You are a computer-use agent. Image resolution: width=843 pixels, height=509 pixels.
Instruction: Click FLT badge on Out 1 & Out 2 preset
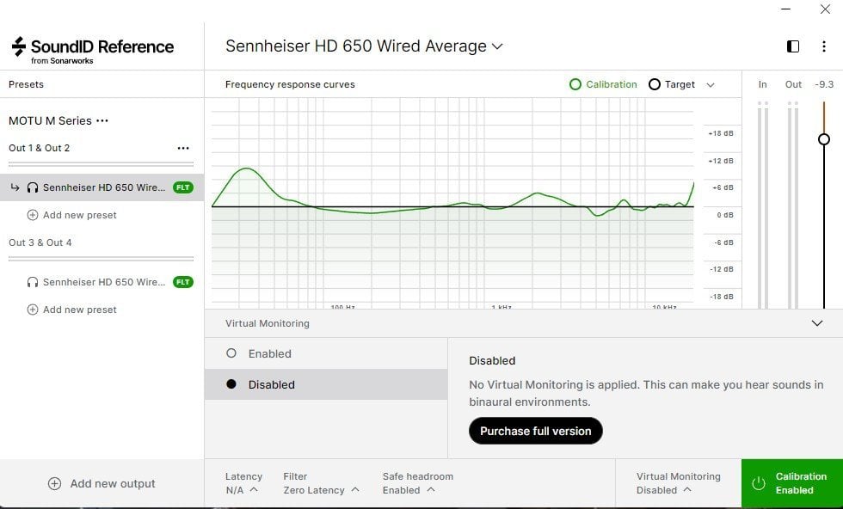182,187
